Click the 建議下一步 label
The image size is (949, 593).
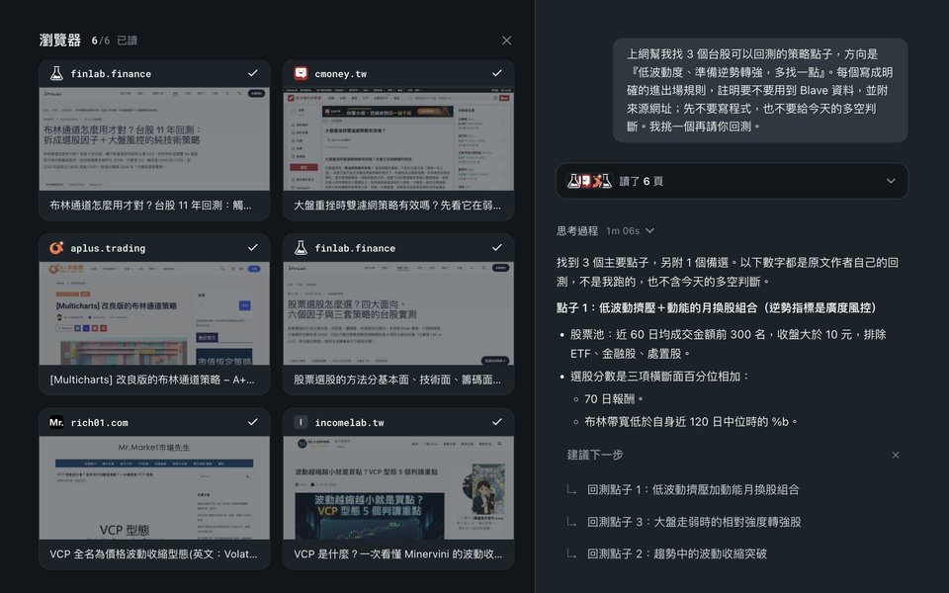pos(595,455)
